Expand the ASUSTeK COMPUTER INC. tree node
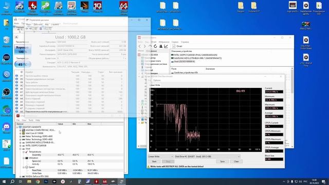329x185 pixels. point(21,130)
